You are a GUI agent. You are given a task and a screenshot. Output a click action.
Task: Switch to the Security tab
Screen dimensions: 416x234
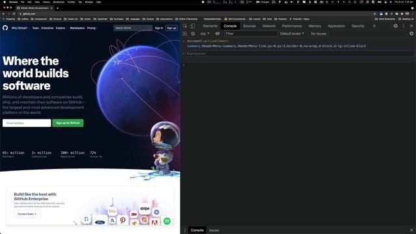(x=358, y=26)
